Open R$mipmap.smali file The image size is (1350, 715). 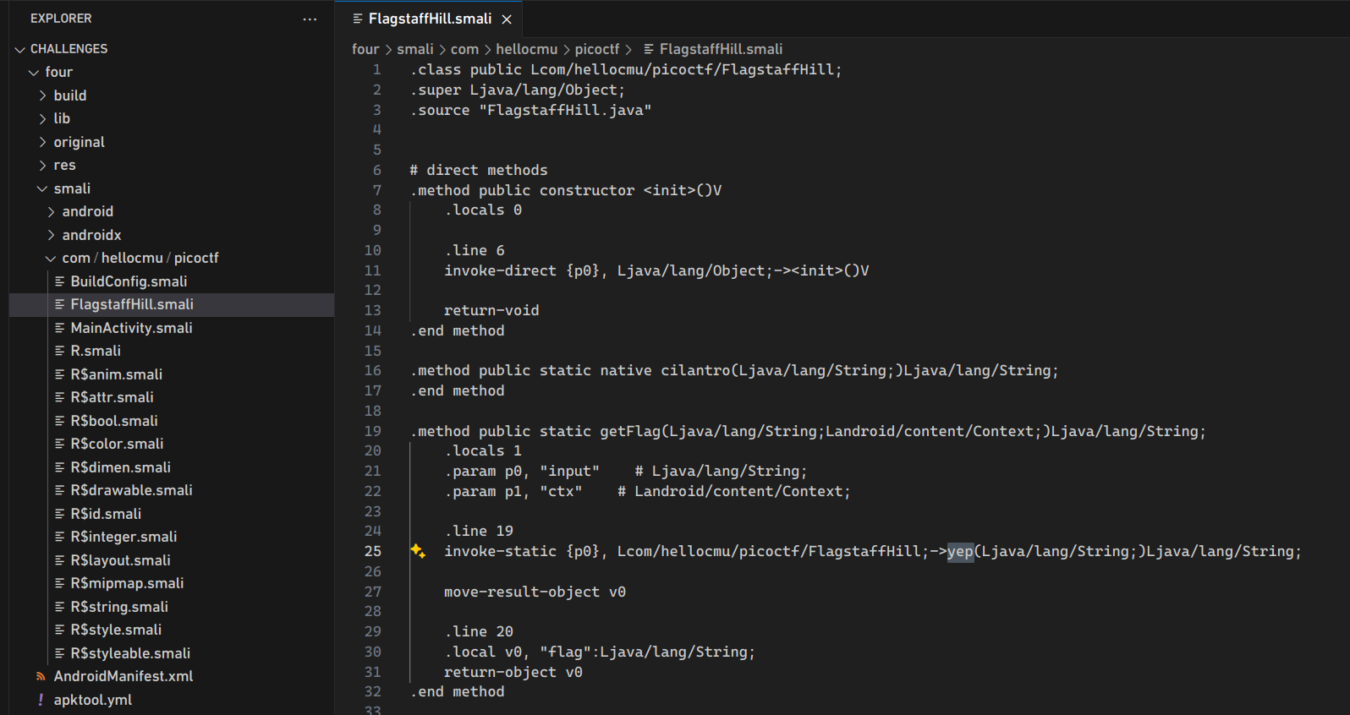coord(172,583)
